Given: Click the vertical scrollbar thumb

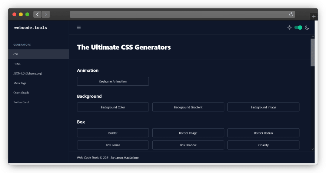Looking at the screenshot, I should [x=313, y=52].
